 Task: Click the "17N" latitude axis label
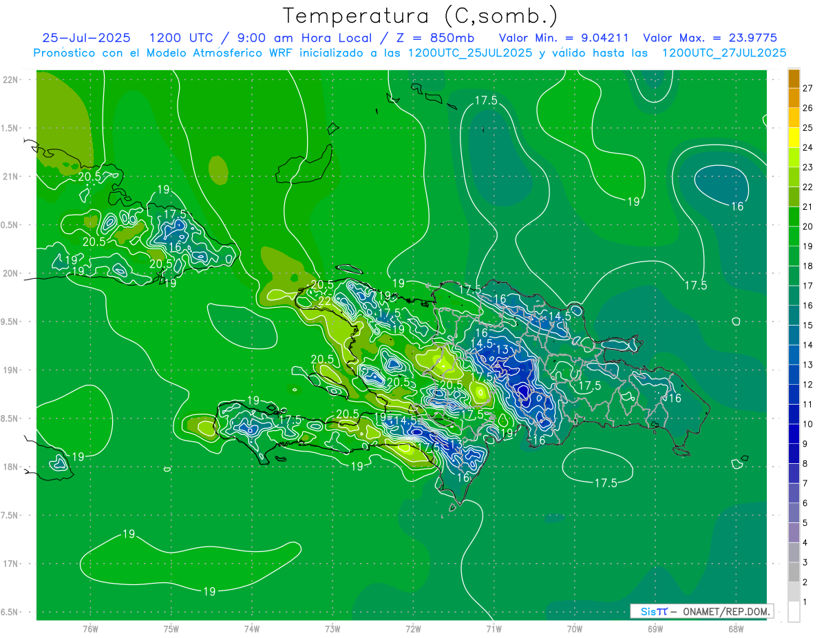(10, 564)
